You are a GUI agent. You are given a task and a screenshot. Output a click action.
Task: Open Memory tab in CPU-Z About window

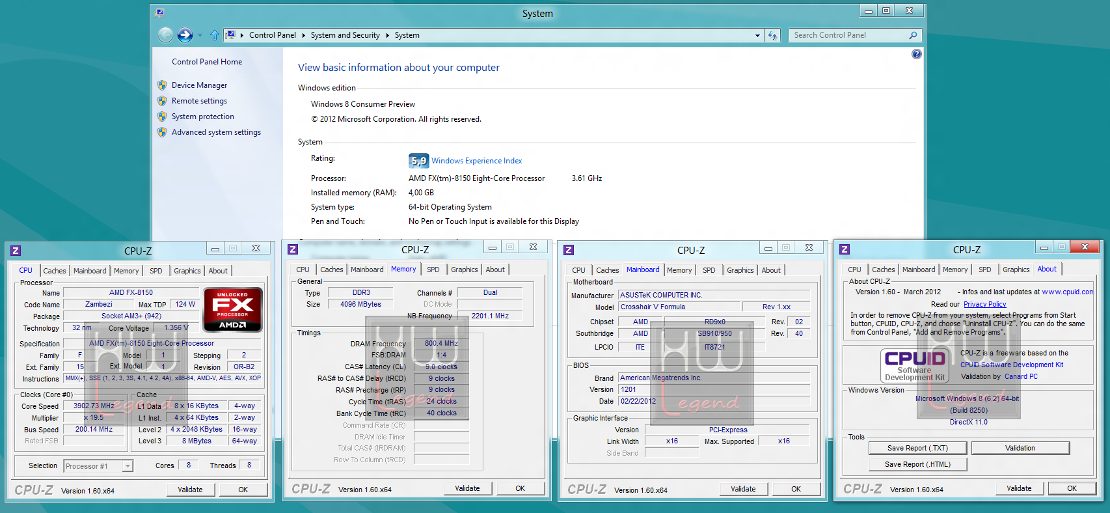click(x=955, y=270)
